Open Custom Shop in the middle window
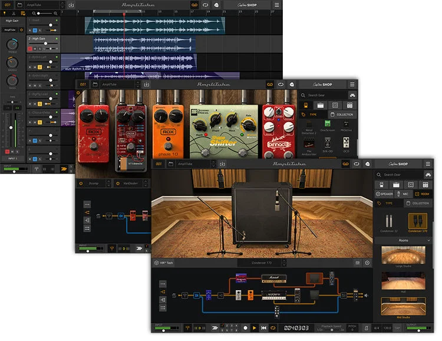 click(322, 84)
